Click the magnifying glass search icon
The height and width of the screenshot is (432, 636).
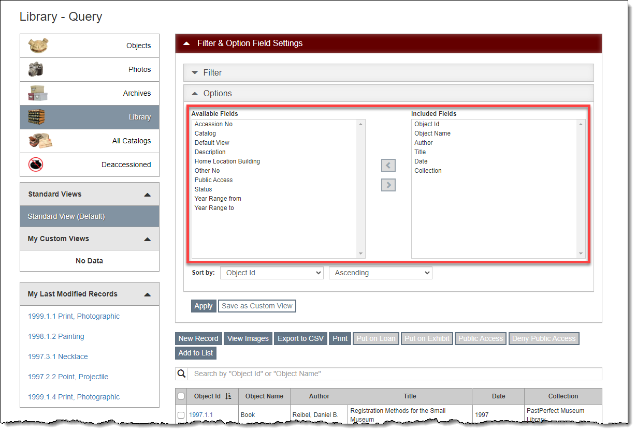pos(181,374)
